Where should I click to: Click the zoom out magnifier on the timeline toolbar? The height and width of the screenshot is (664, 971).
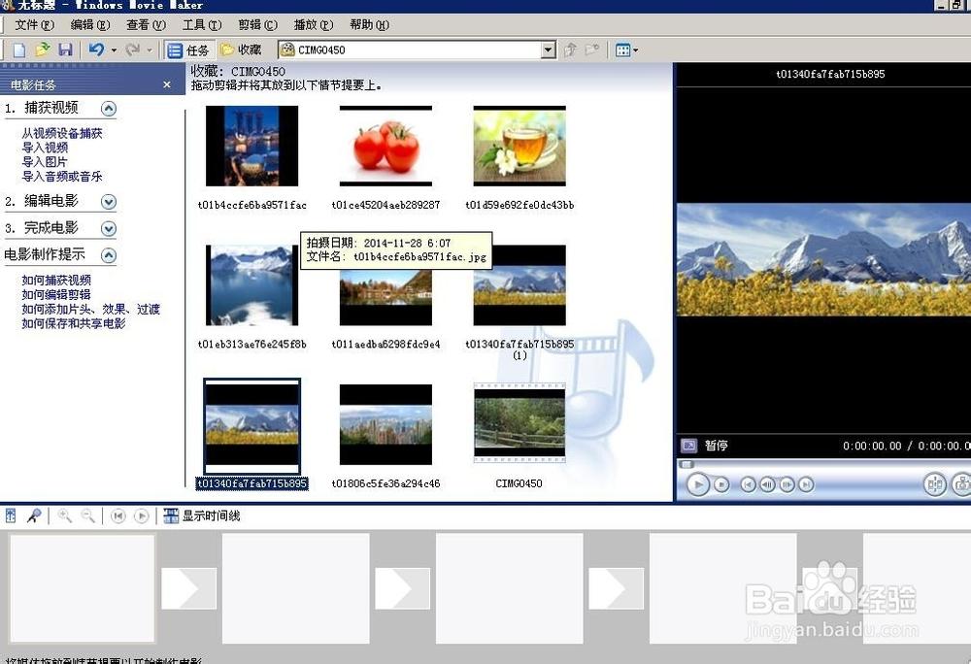(x=86, y=515)
